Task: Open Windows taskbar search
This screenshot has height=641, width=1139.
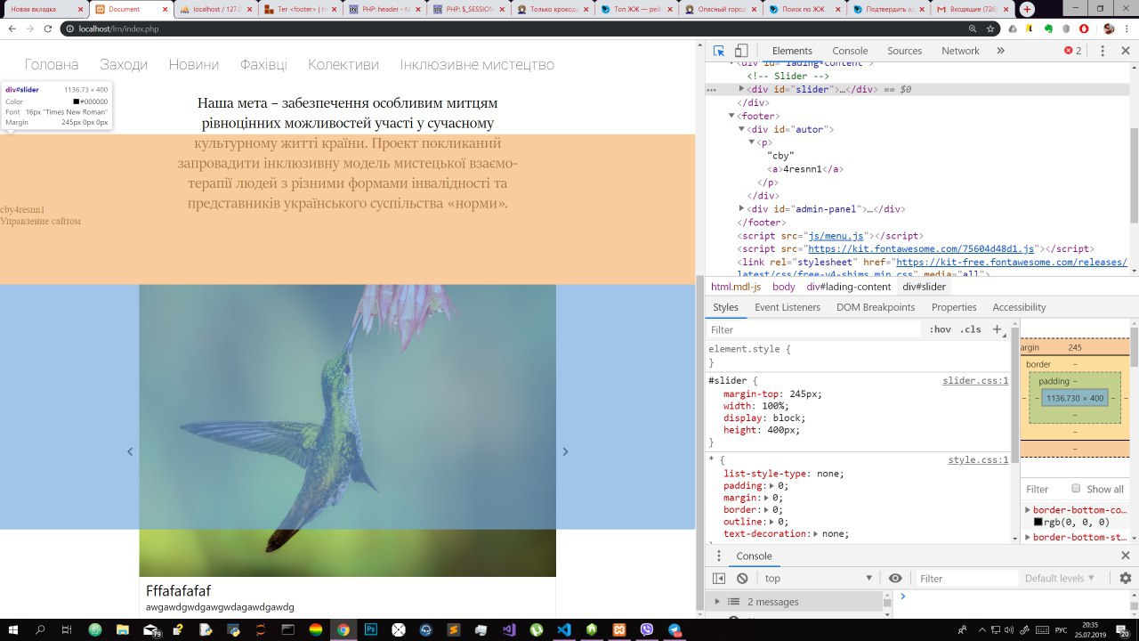Action: coord(40,629)
